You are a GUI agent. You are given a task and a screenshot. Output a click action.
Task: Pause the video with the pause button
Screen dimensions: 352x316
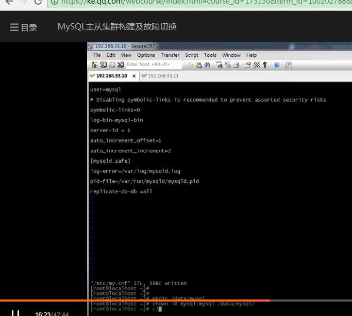pyautogui.click(x=15, y=313)
